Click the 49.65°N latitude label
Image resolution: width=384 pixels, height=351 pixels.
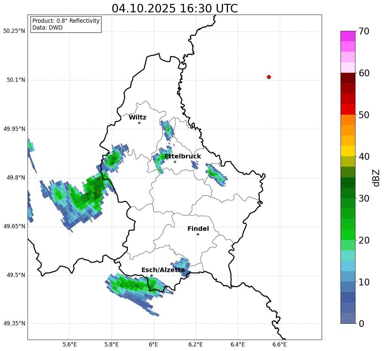pyautogui.click(x=14, y=226)
